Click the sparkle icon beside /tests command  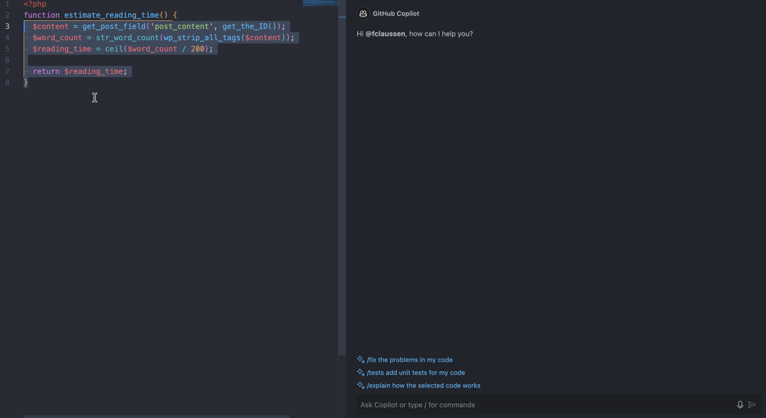tap(360, 372)
